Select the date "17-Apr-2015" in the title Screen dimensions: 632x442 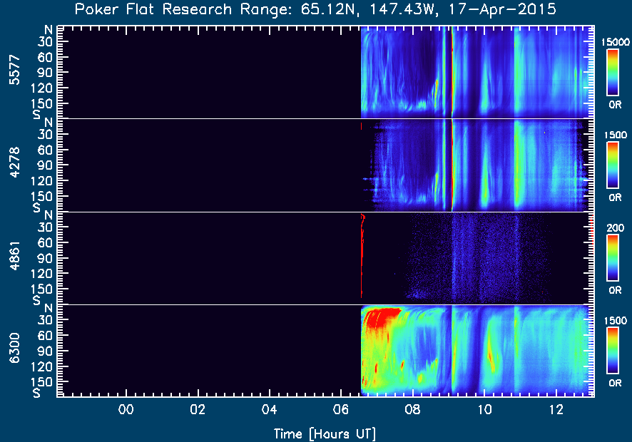[x=502, y=9]
